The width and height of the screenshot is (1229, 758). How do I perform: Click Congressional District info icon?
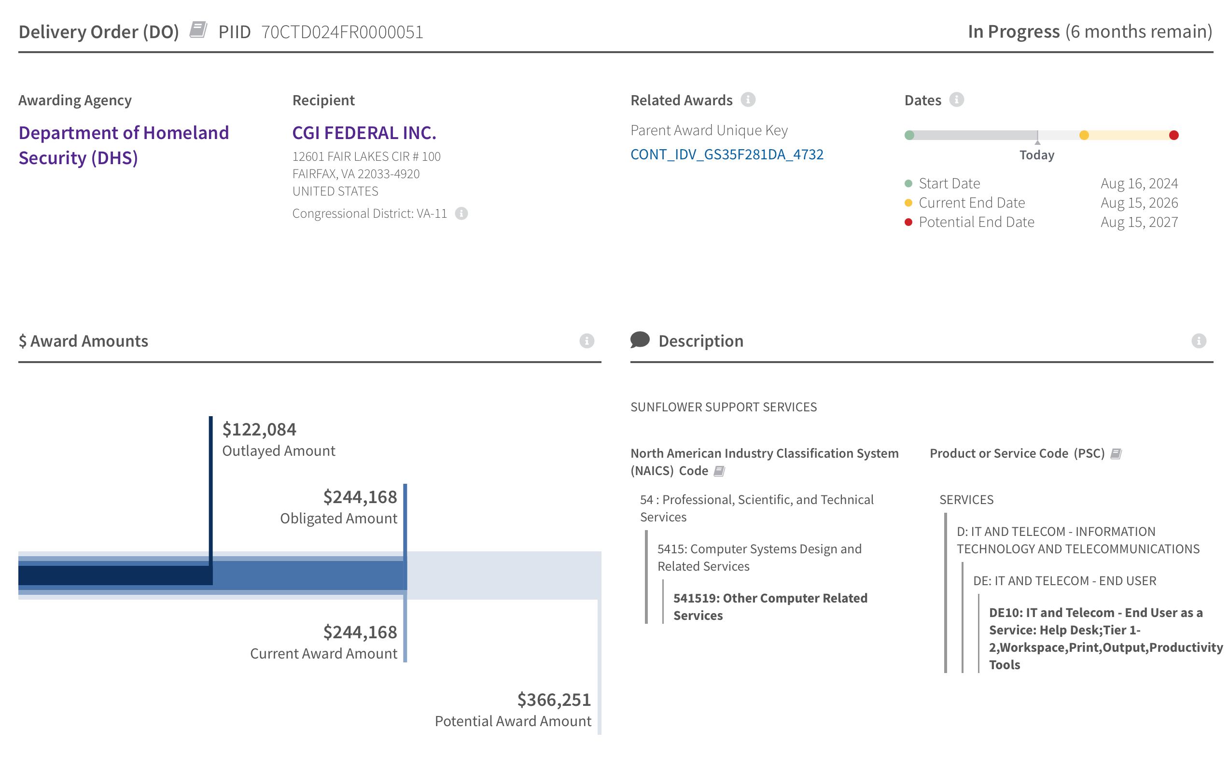click(x=461, y=213)
